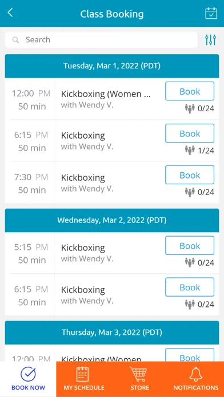Book Wednesday's 5:15 PM Kickboxing class
The height and width of the screenshot is (397, 224).
click(190, 246)
